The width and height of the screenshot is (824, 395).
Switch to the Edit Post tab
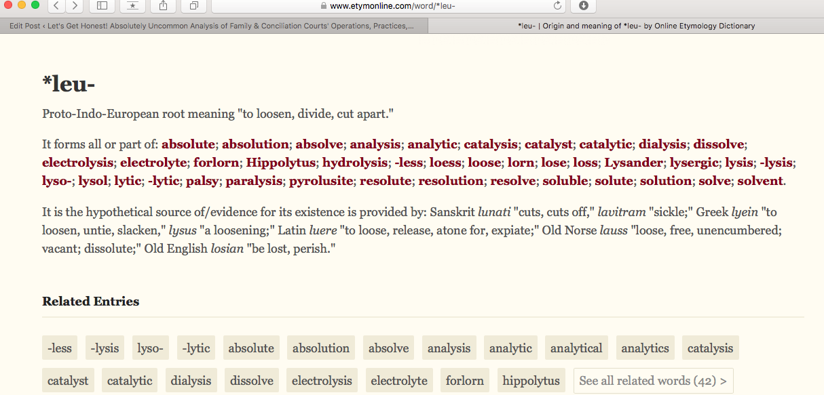pyautogui.click(x=212, y=26)
